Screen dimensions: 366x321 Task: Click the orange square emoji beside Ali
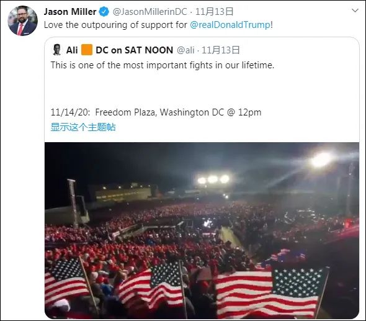coord(87,50)
